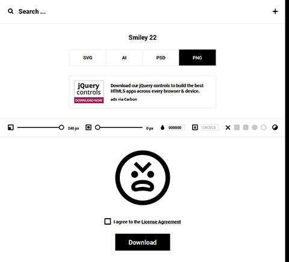This screenshot has width=289, height=262.
Task: Click the icon size icon beside first slider
Action: (11, 127)
